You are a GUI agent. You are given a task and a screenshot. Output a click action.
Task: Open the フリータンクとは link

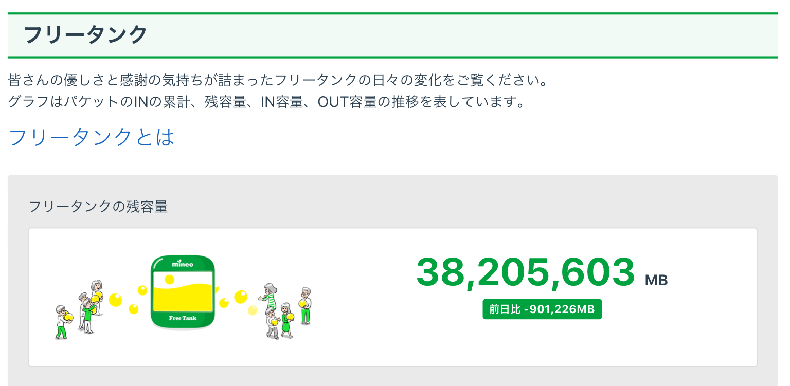pyautogui.click(x=92, y=137)
